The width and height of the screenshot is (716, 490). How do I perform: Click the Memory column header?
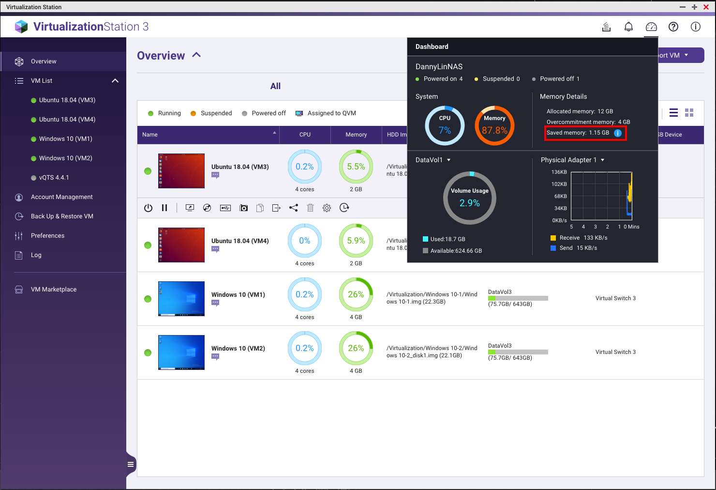(356, 135)
